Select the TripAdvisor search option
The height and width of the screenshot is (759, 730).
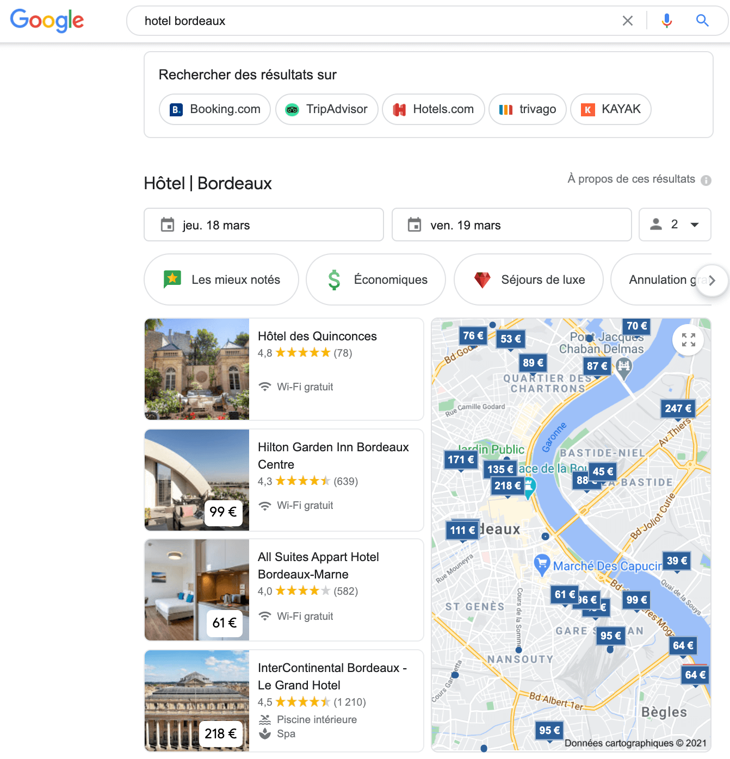pos(326,109)
